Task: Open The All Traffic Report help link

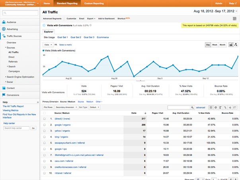Action: click(13, 106)
